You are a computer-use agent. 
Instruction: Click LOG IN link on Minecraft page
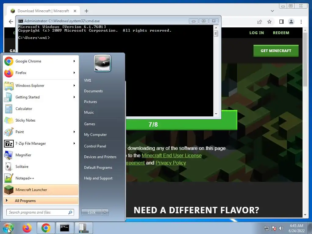point(257,33)
